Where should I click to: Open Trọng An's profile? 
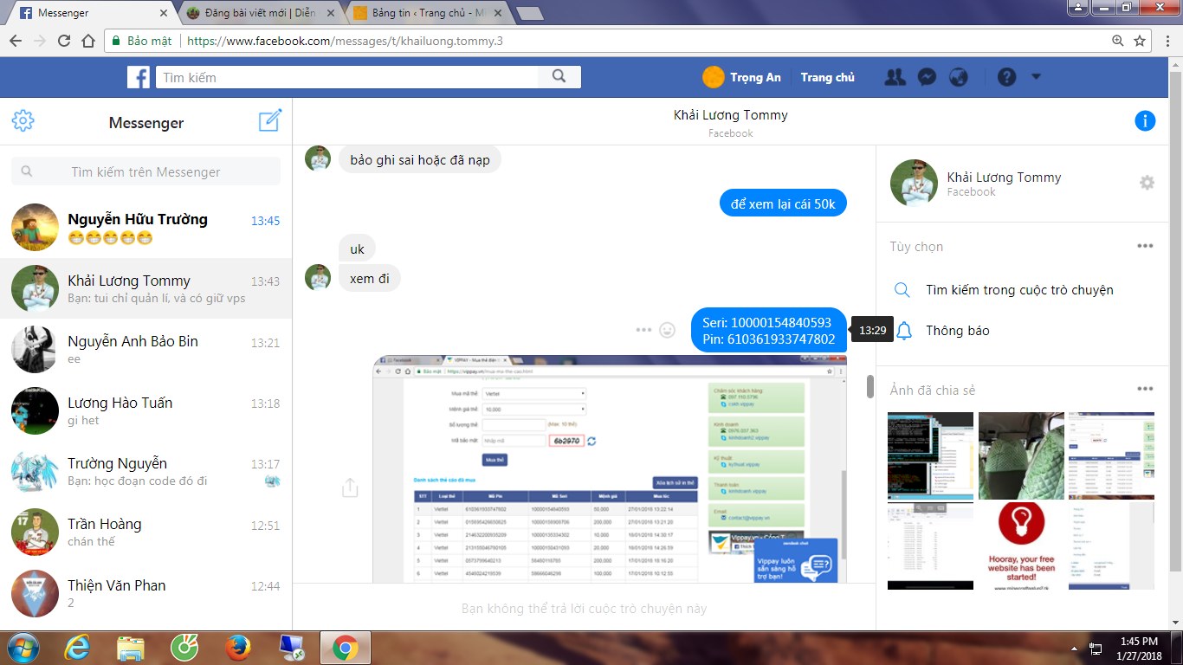tap(742, 77)
